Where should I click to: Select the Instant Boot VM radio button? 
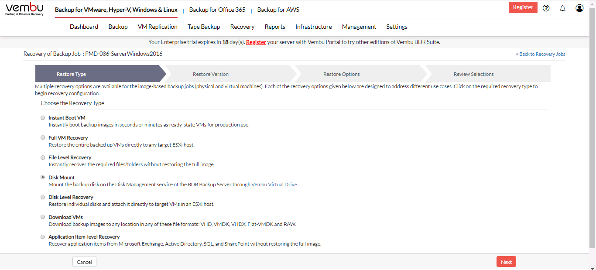pos(43,118)
